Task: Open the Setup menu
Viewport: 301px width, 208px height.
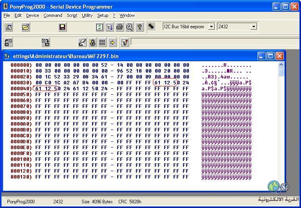Action: (x=103, y=15)
